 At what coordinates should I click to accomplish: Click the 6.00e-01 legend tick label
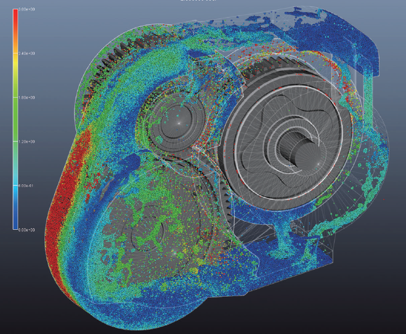pos(27,185)
